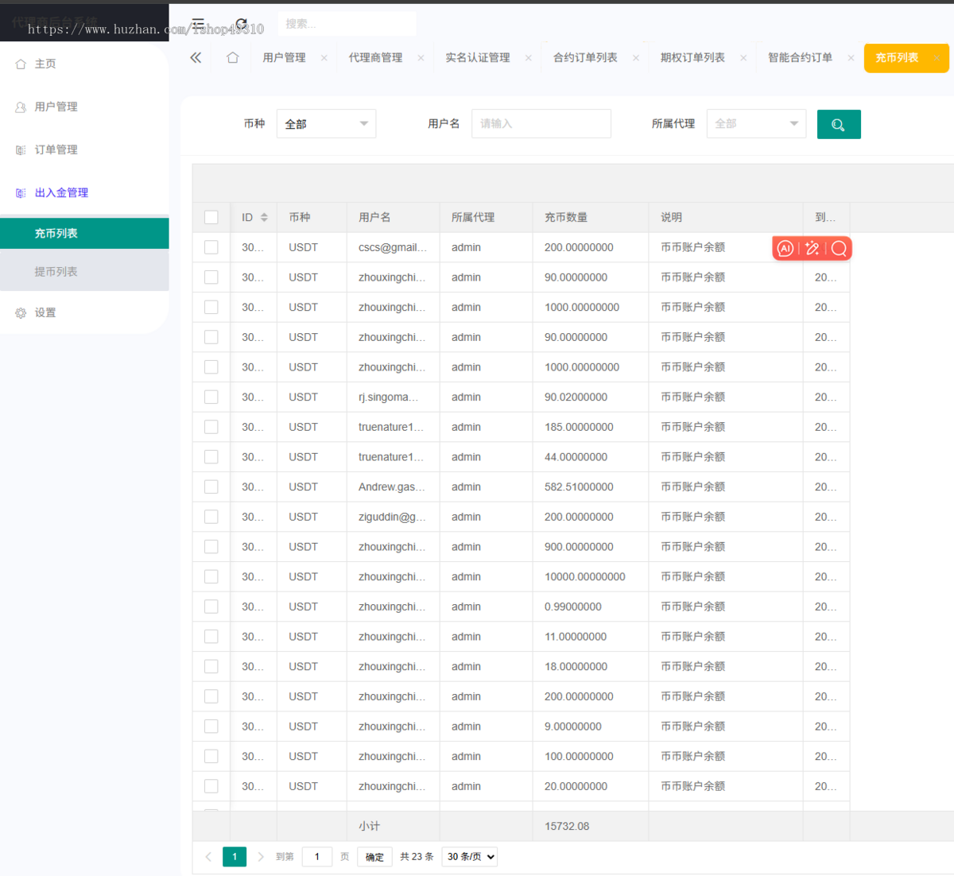954x876 pixels.
Task: Click the go-to-page number input
Action: [317, 857]
